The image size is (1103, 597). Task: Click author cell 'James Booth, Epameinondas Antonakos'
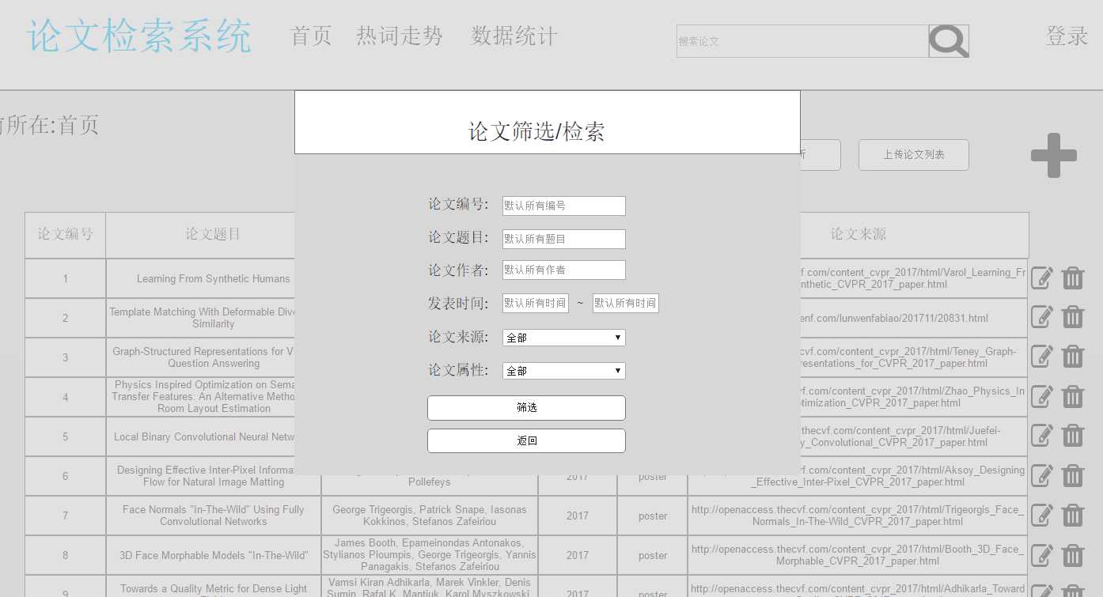[x=430, y=555]
